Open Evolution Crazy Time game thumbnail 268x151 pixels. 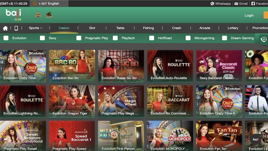(23, 66)
